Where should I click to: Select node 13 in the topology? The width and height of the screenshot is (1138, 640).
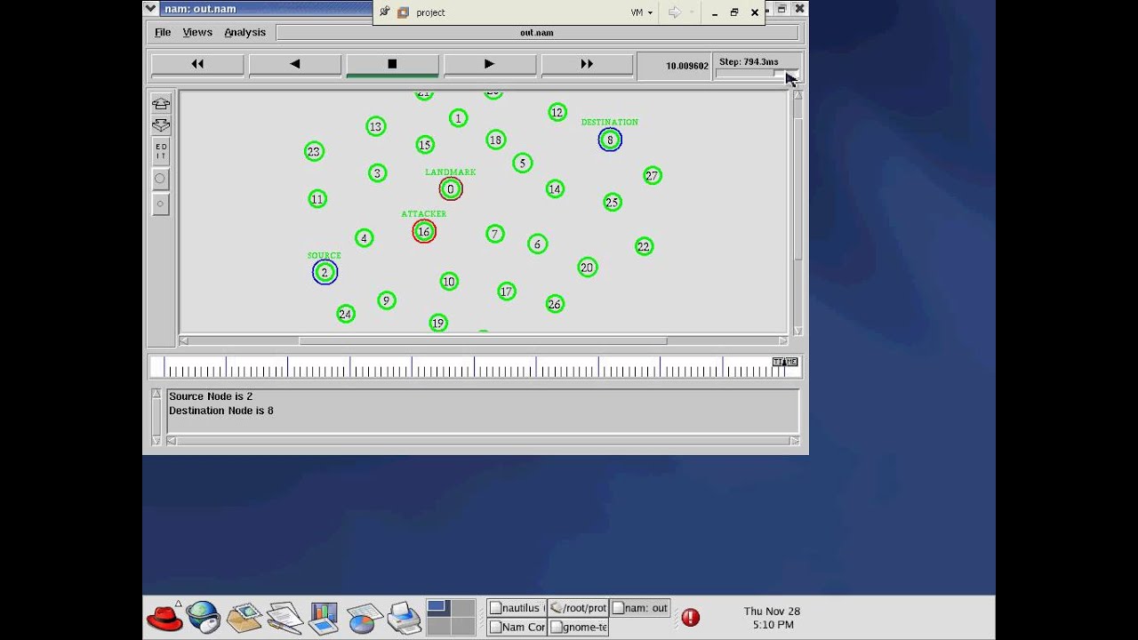(375, 126)
